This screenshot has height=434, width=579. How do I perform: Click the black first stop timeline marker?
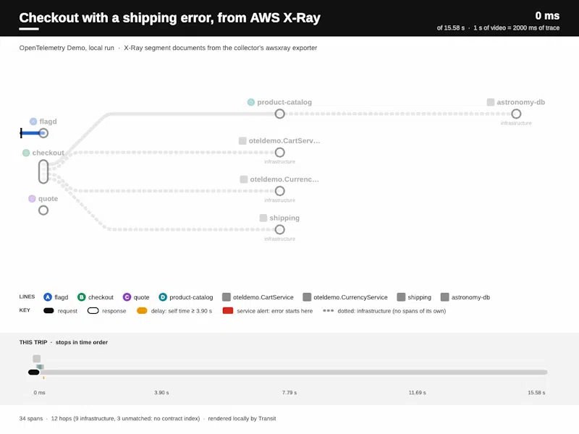(33, 373)
